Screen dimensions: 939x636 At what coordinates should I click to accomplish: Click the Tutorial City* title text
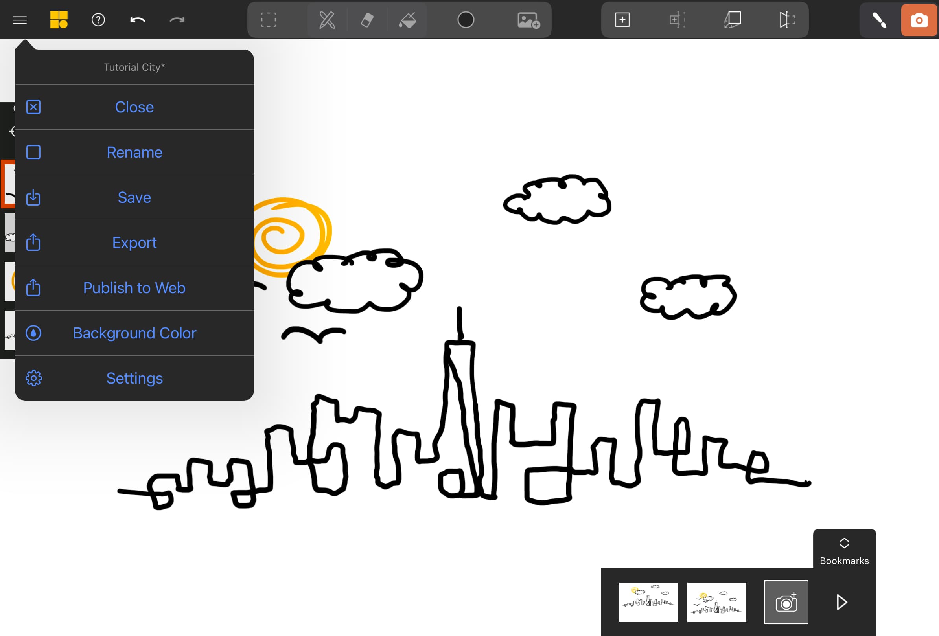click(134, 67)
